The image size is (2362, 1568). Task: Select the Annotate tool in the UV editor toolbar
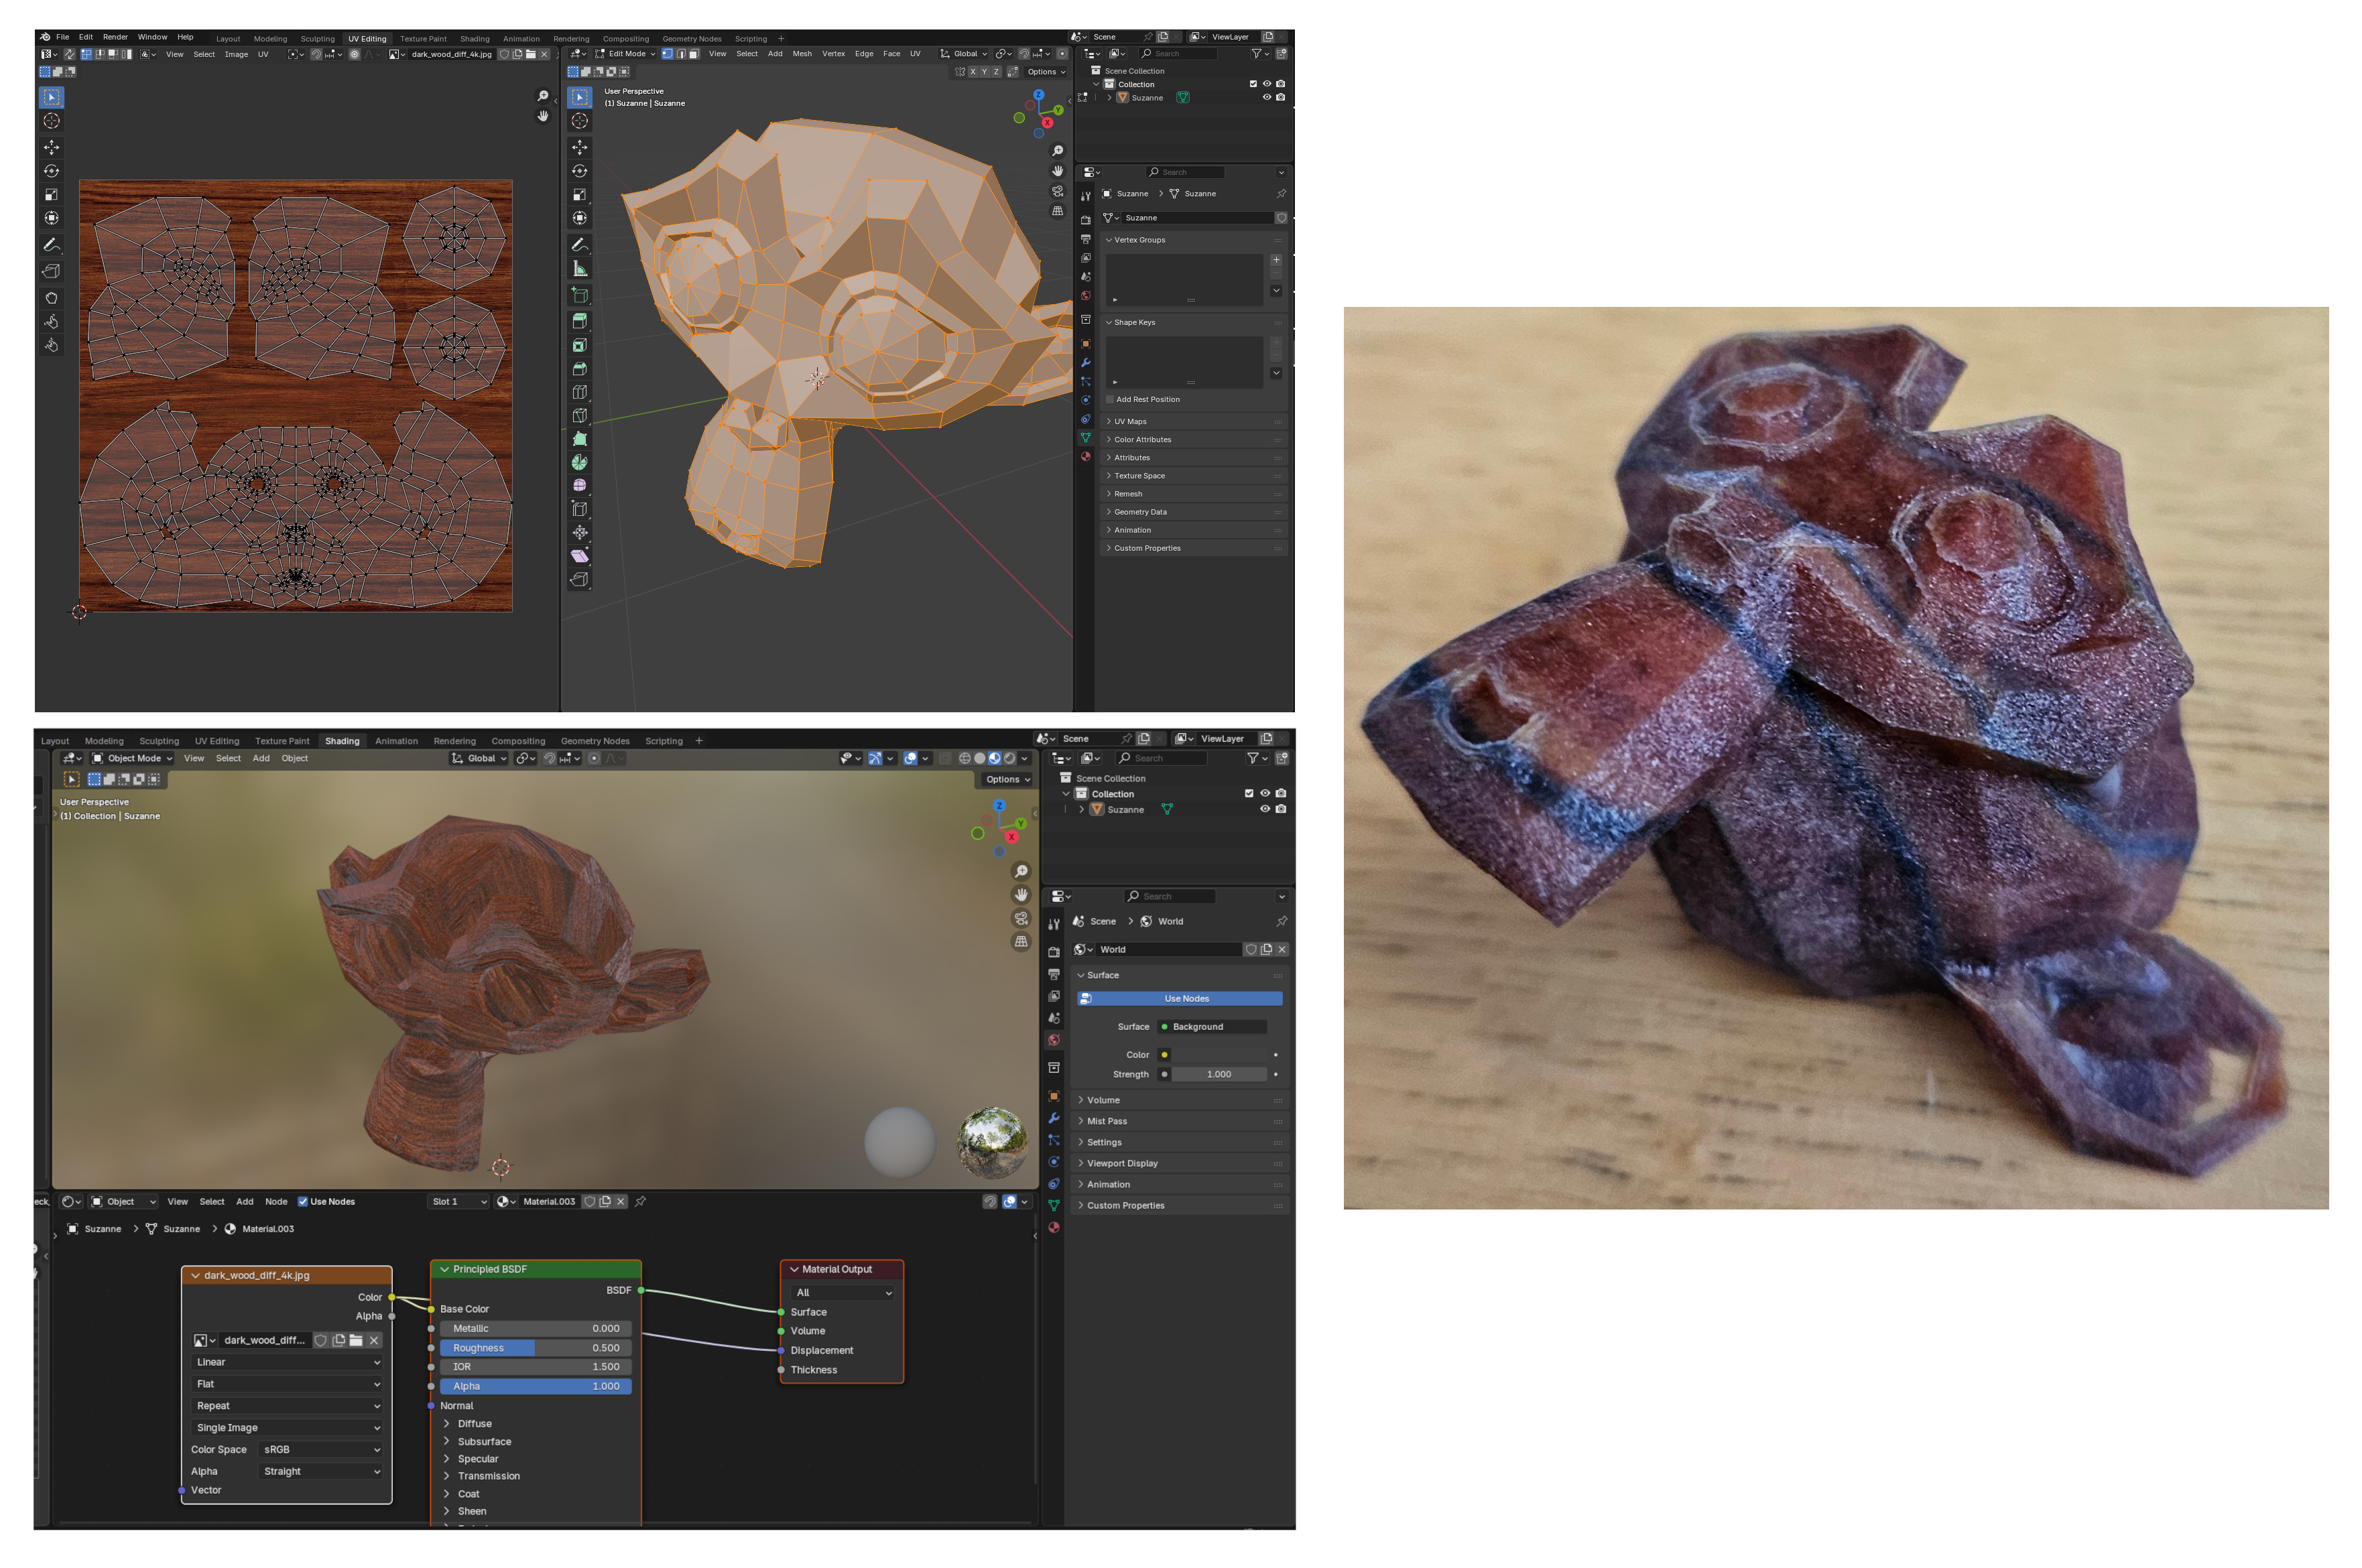51,245
